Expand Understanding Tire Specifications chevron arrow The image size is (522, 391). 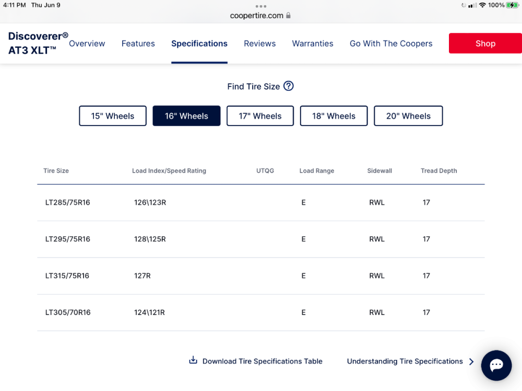(471, 361)
